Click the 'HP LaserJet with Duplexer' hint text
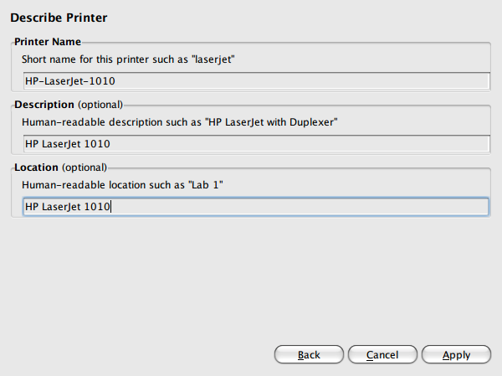Image resolution: width=502 pixels, height=376 pixels. click(180, 122)
